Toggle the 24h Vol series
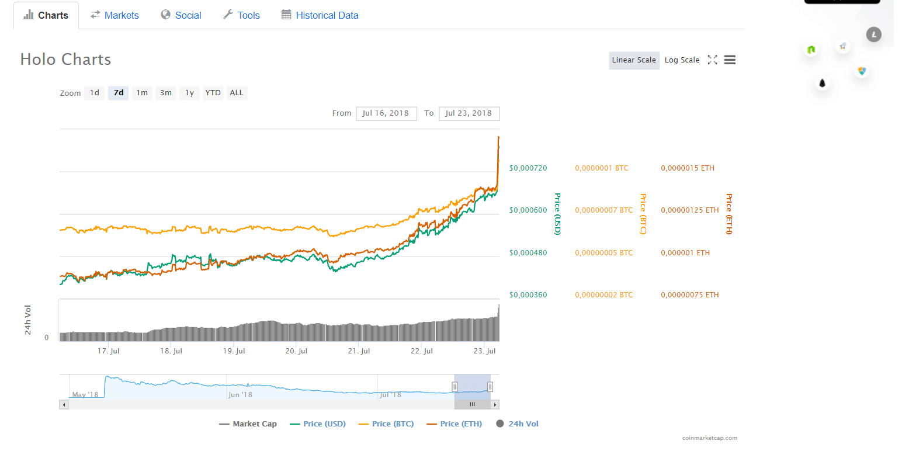The height and width of the screenshot is (465, 902). coord(517,424)
